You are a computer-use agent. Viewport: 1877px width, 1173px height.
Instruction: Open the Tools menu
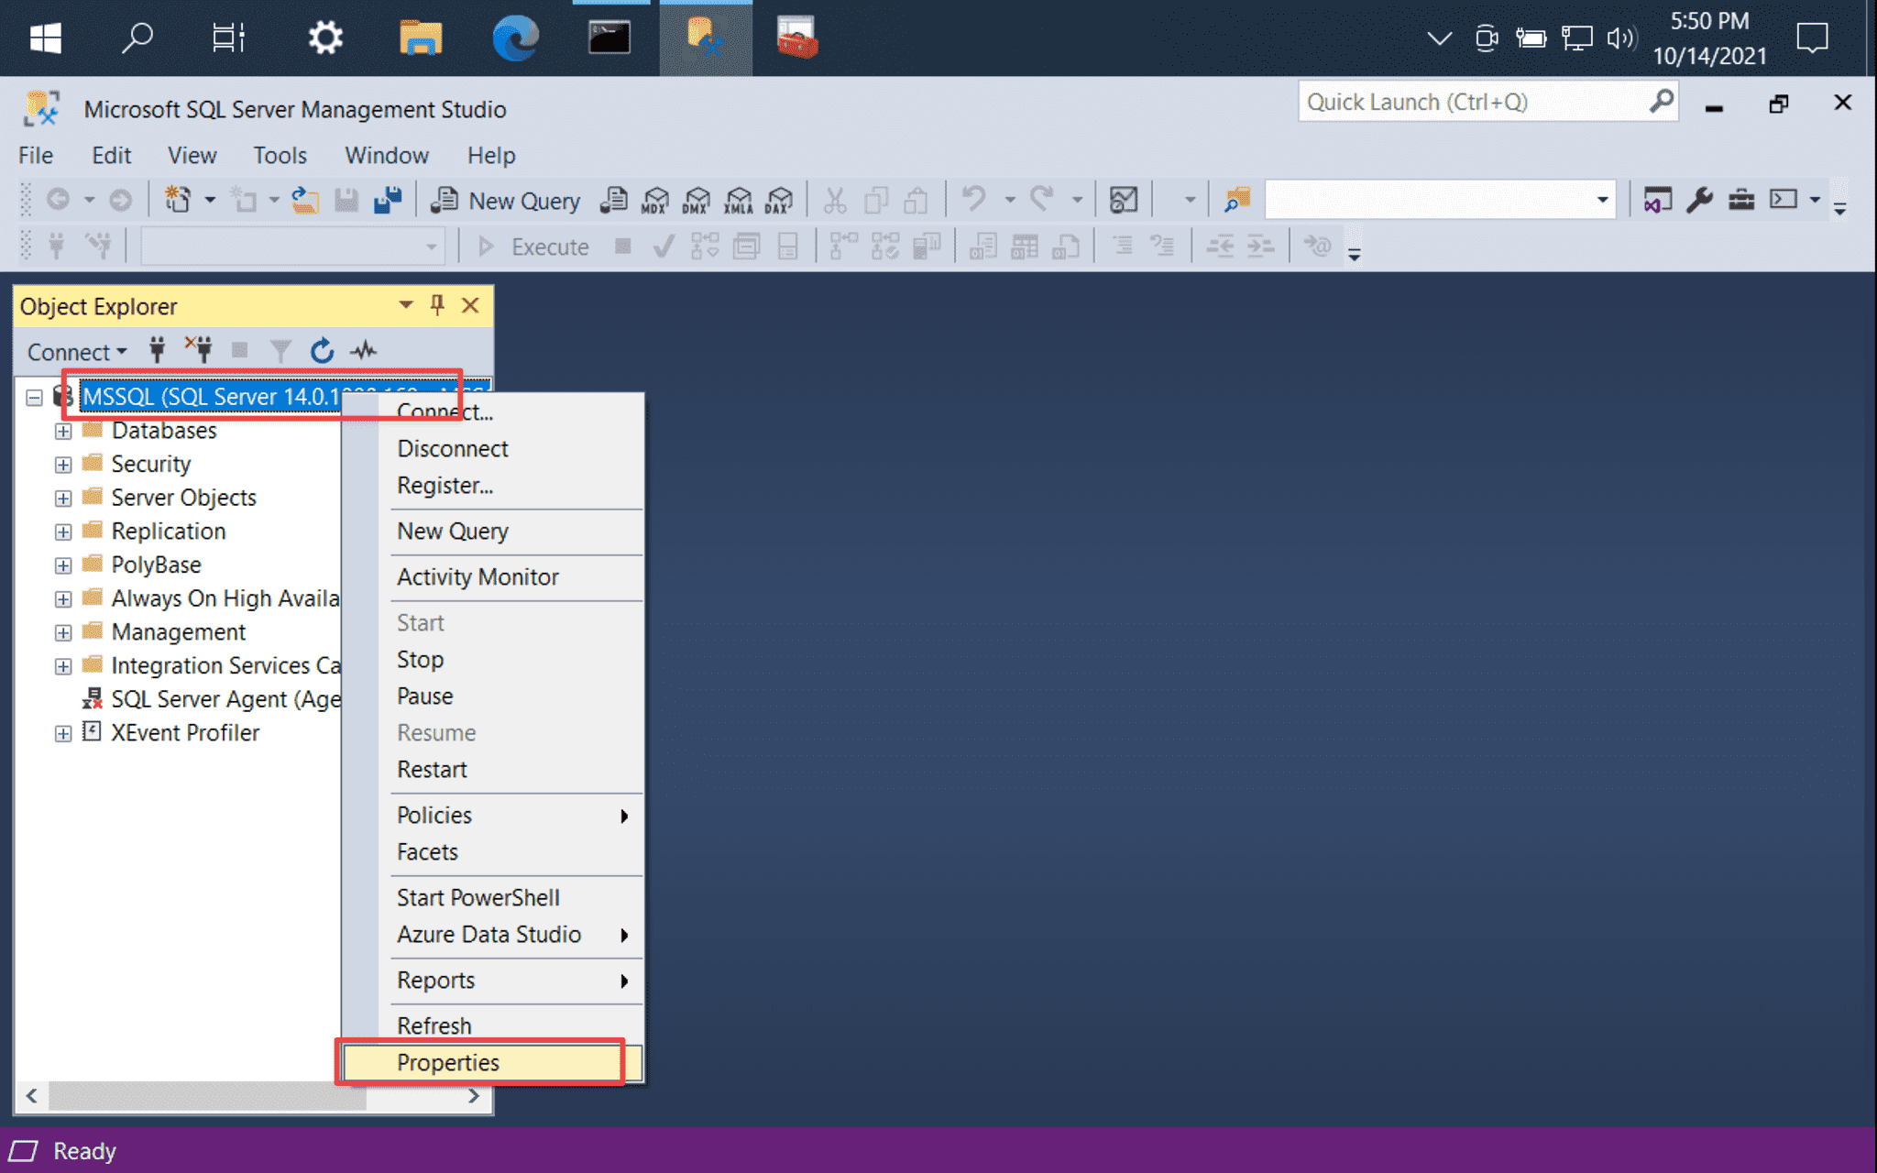pyautogui.click(x=280, y=155)
